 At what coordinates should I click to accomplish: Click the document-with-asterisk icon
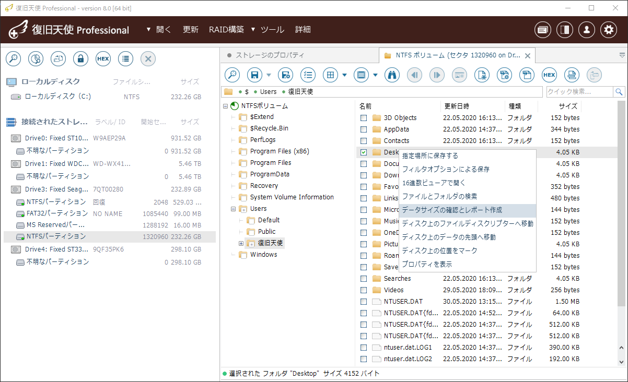click(x=482, y=75)
